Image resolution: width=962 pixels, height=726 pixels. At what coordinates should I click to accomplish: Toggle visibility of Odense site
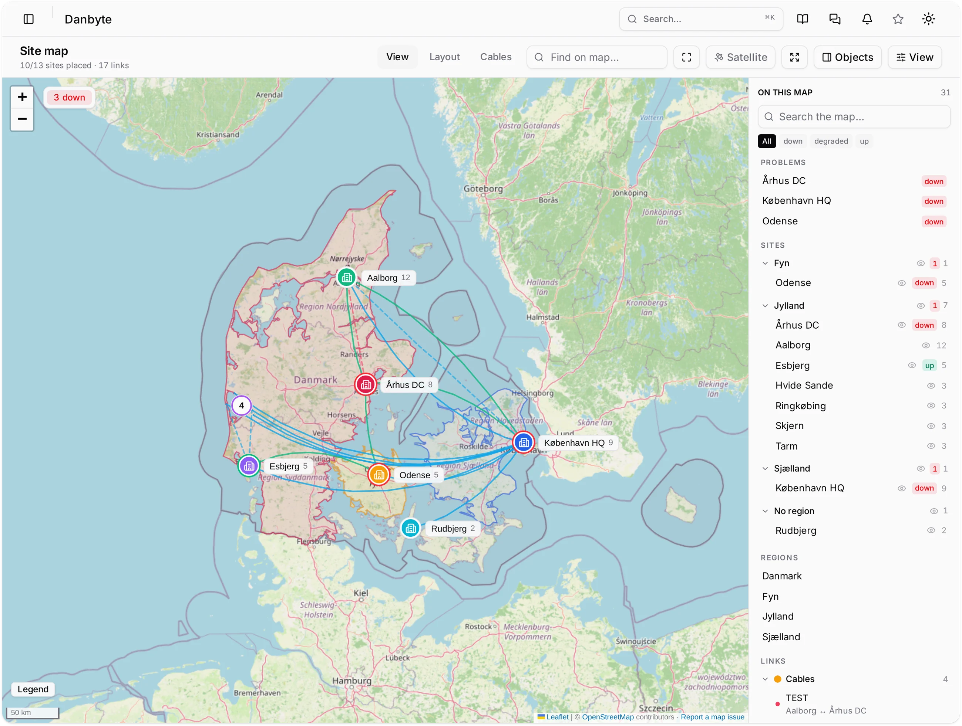point(902,283)
